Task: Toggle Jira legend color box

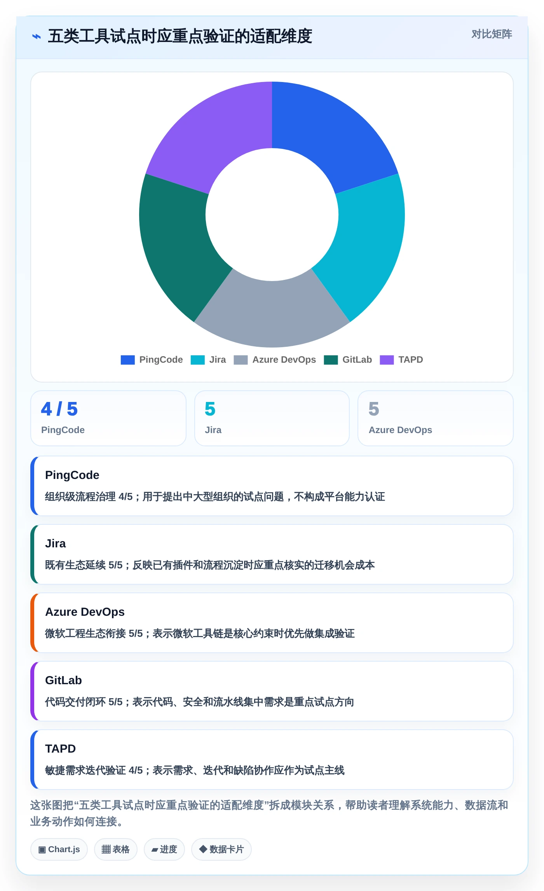Action: coord(197,360)
